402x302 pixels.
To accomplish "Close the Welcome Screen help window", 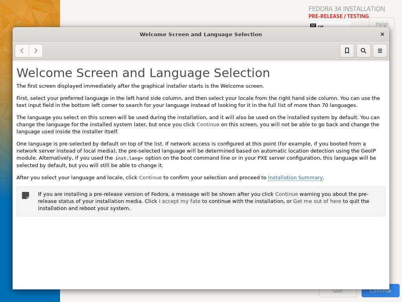I will point(382,35).
